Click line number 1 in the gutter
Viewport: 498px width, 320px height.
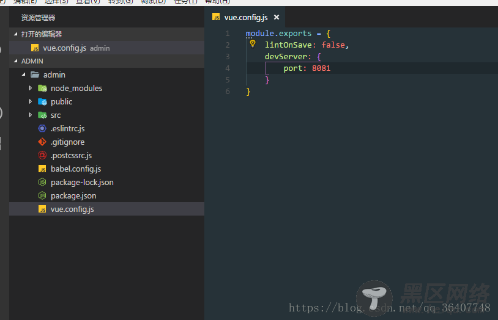coord(228,34)
